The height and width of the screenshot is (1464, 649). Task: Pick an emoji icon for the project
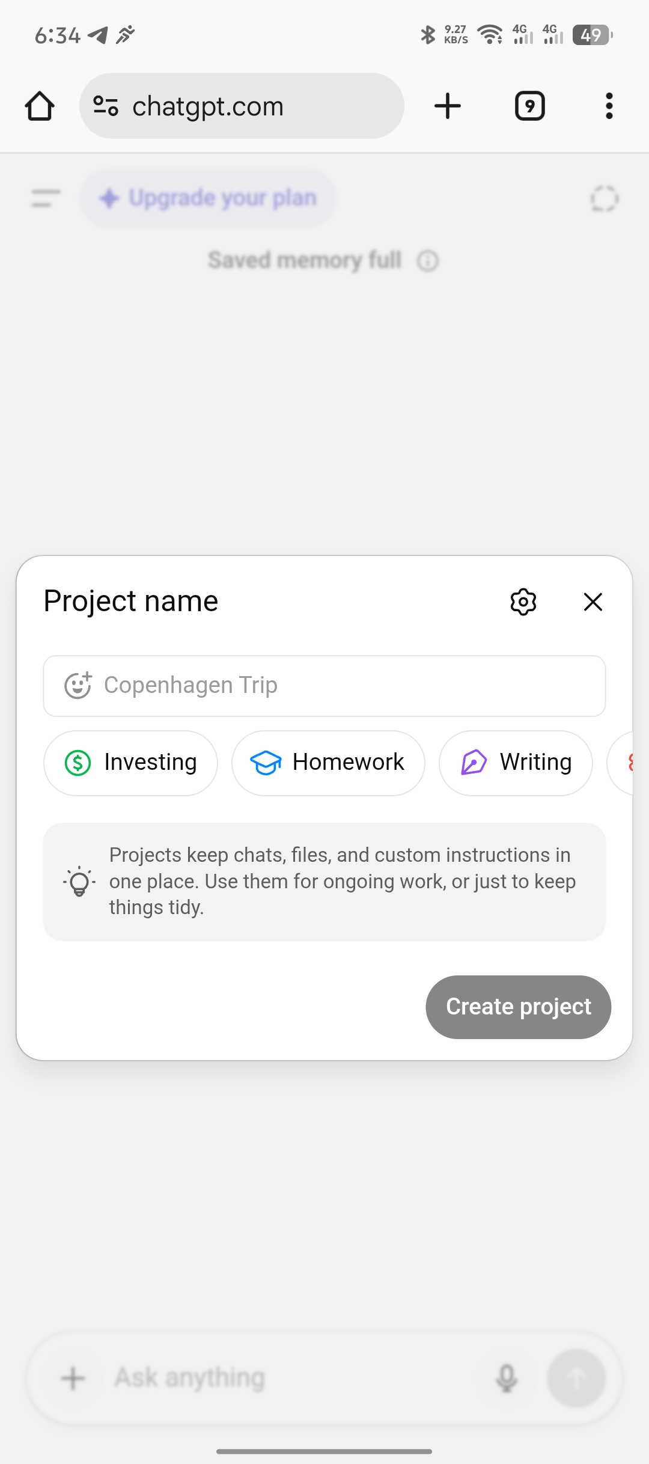pyautogui.click(x=78, y=686)
